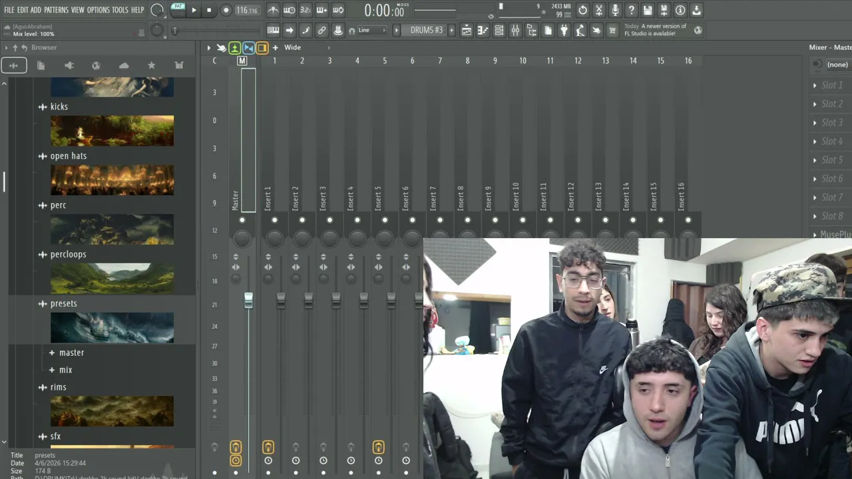852x479 pixels.
Task: Toggle PAT/SONG mode switch
Action: point(178,9)
